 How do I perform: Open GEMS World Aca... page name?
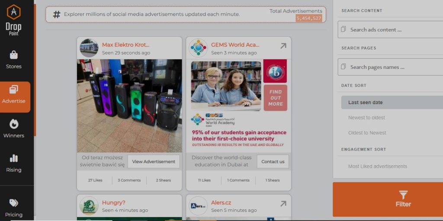pyautogui.click(x=235, y=45)
